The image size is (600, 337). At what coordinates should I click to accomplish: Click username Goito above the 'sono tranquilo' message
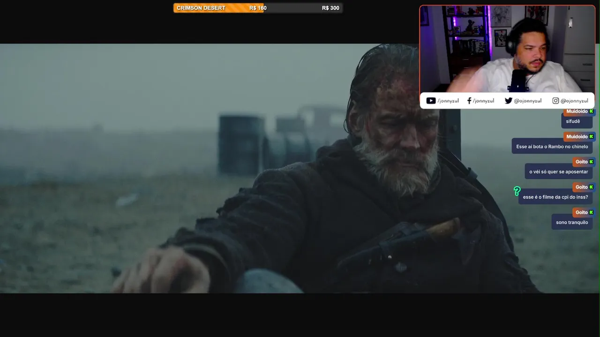[x=581, y=212]
